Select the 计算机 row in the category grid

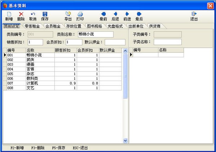[62, 83]
